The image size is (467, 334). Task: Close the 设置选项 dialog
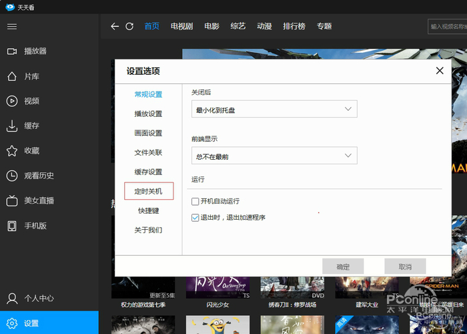tap(440, 71)
